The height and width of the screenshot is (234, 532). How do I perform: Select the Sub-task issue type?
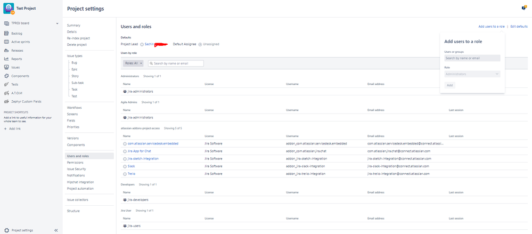coord(78,83)
